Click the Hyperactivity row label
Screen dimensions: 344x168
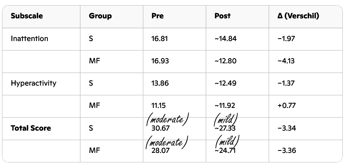pyautogui.click(x=33, y=83)
